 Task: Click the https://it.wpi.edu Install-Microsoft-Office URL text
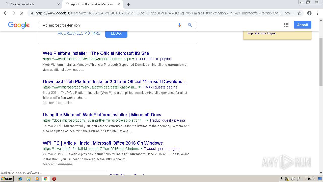tap(91, 149)
